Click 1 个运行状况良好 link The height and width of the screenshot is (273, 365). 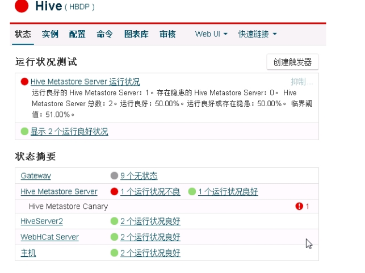pos(228,191)
